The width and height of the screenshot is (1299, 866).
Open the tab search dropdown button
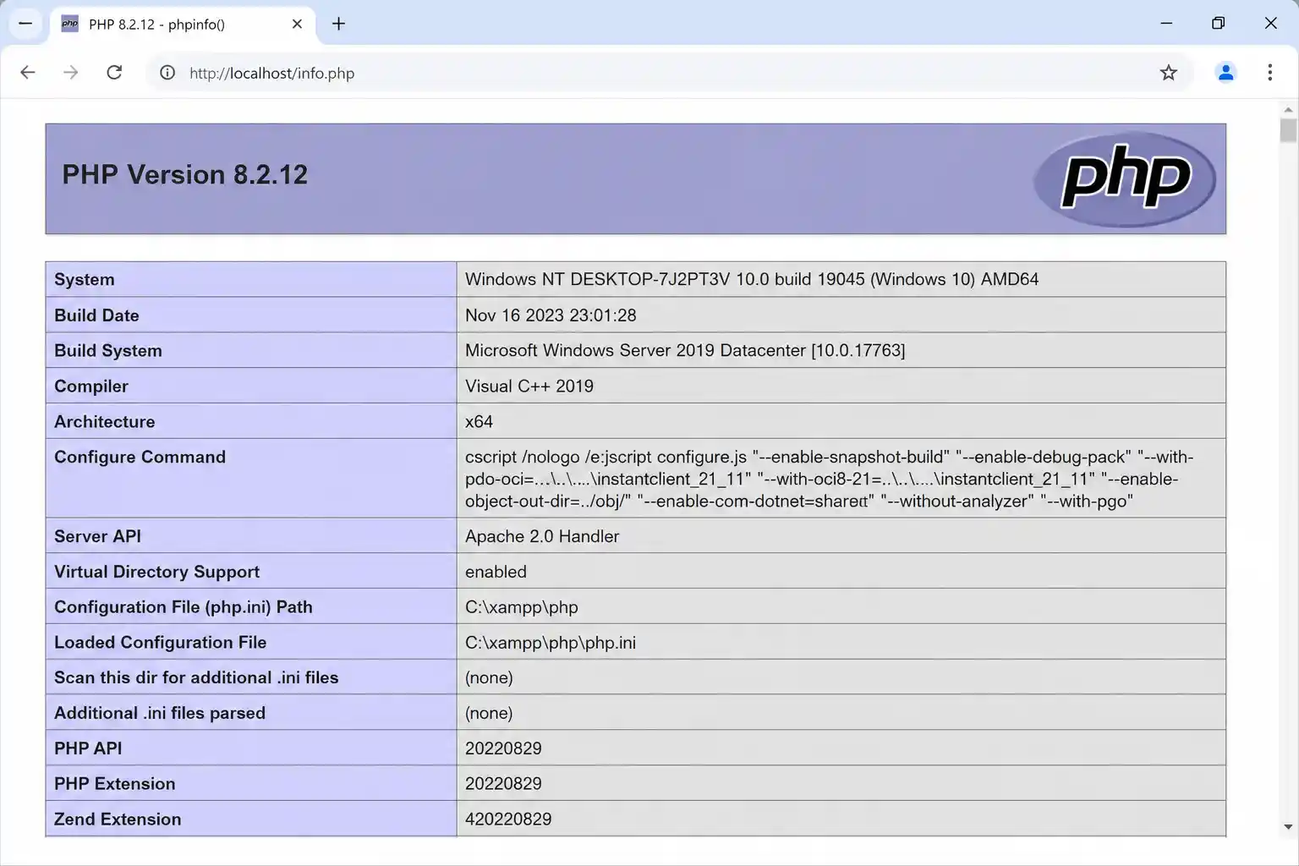pyautogui.click(x=25, y=24)
